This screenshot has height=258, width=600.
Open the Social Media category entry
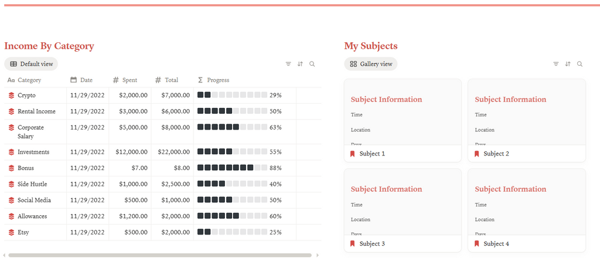tap(34, 200)
